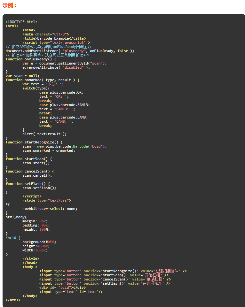Click the 'scan.start();' line
245x307 pixels.
[36, 163]
